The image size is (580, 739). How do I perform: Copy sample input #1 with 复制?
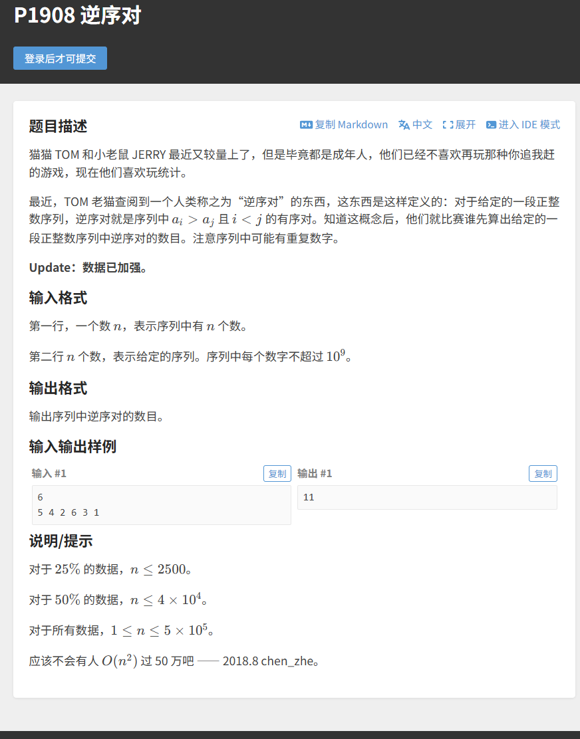pyautogui.click(x=277, y=474)
